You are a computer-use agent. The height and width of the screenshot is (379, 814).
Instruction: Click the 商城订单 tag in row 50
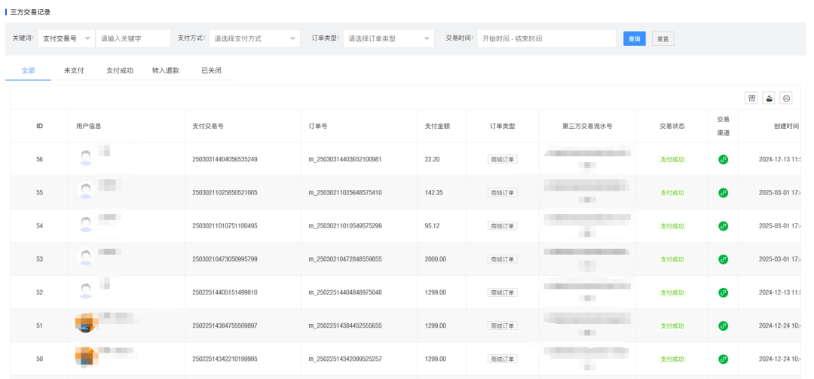coord(502,359)
